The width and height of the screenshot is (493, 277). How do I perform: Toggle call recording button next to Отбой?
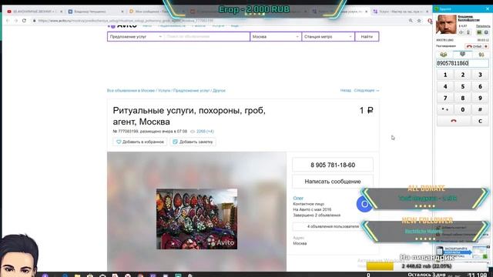pos(486,46)
